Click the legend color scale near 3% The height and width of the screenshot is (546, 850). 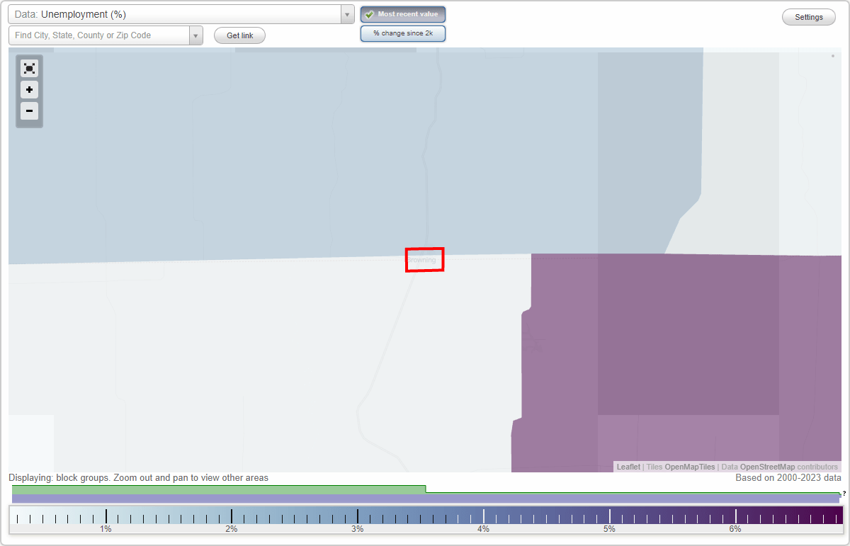pyautogui.click(x=358, y=516)
